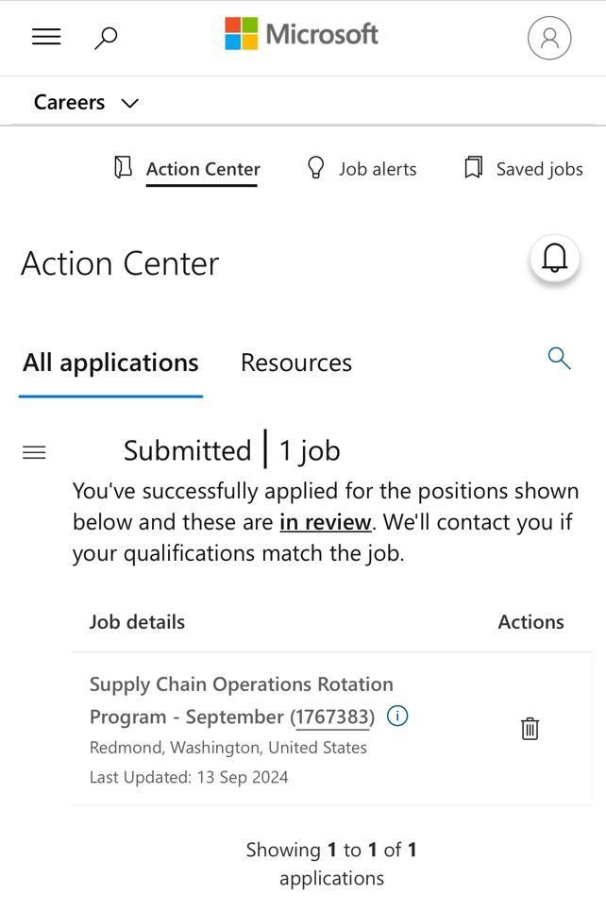Click the sort icon next to Submitted

click(34, 452)
